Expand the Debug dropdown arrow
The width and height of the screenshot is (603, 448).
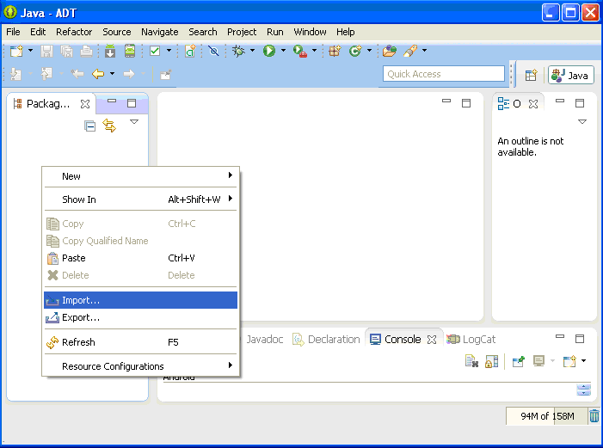point(252,51)
